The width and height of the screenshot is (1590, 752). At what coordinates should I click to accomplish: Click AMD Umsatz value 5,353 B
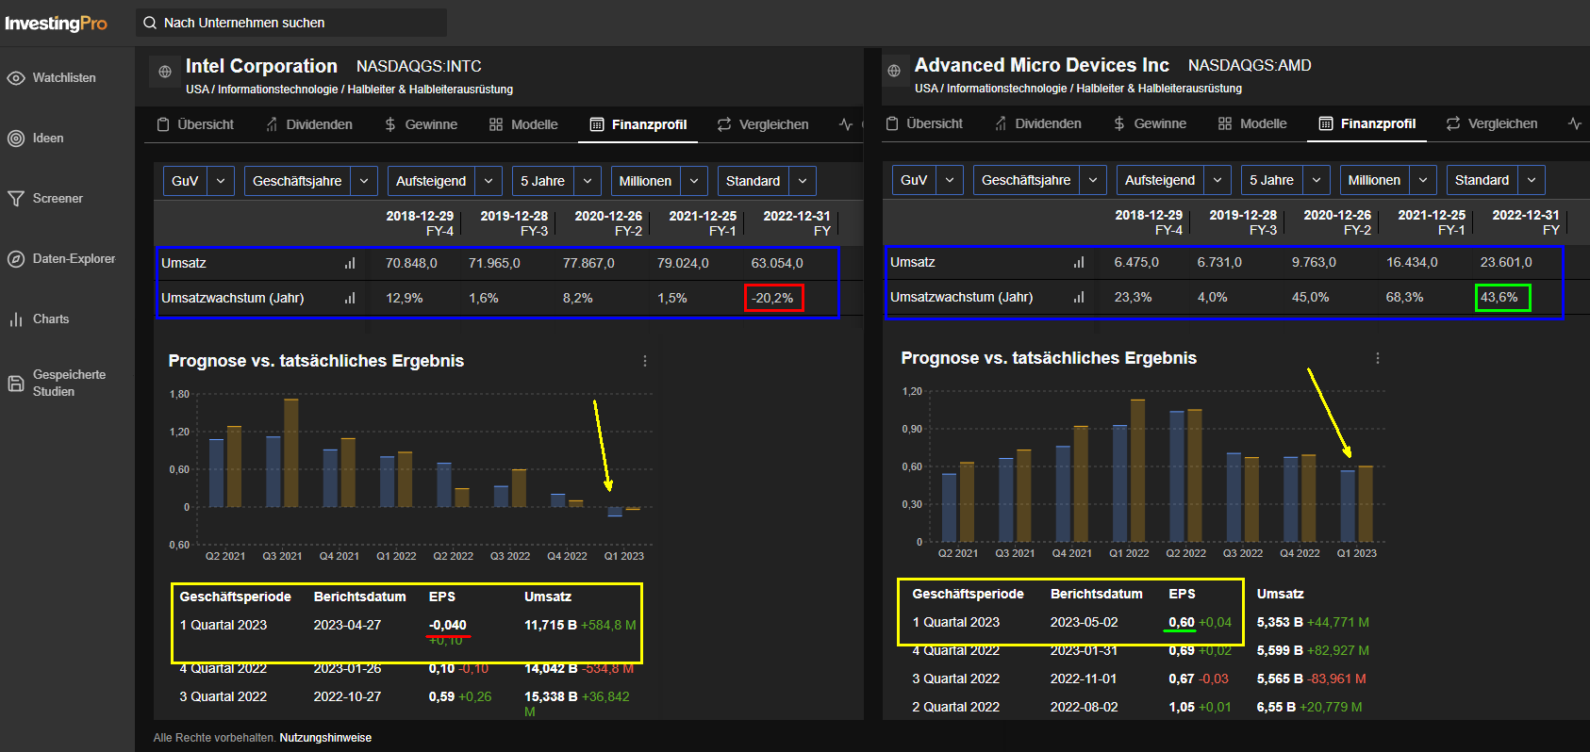pos(1280,622)
